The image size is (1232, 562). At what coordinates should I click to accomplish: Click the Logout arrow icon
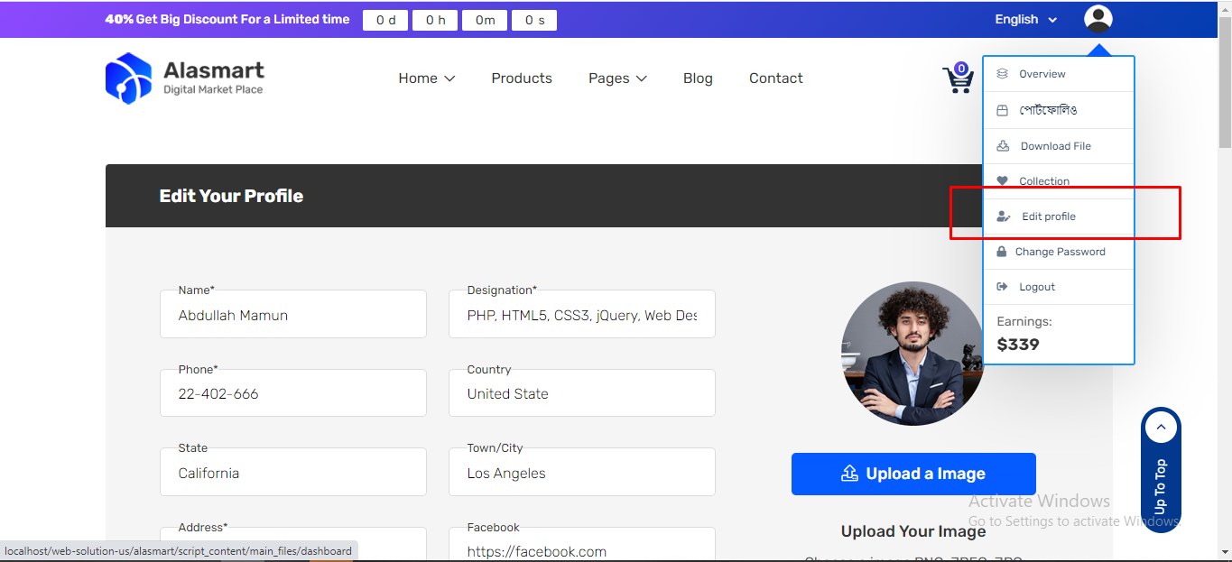point(1002,287)
